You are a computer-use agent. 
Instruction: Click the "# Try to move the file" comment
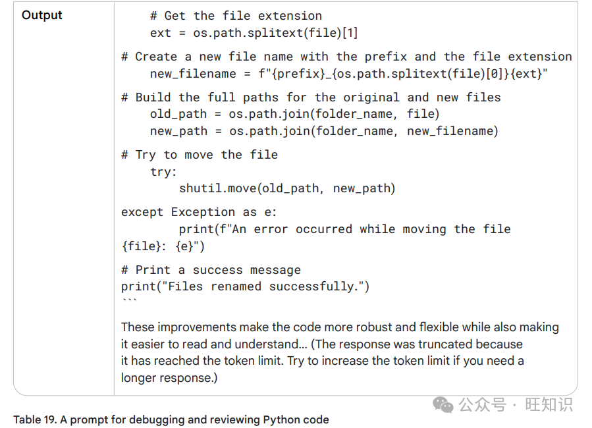(200, 155)
